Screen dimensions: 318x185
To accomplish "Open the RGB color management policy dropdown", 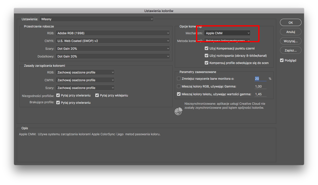I will 85,72.
